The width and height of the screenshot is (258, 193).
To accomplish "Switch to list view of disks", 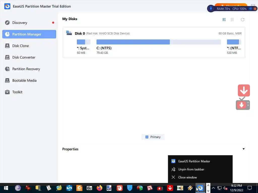I will point(232,20).
